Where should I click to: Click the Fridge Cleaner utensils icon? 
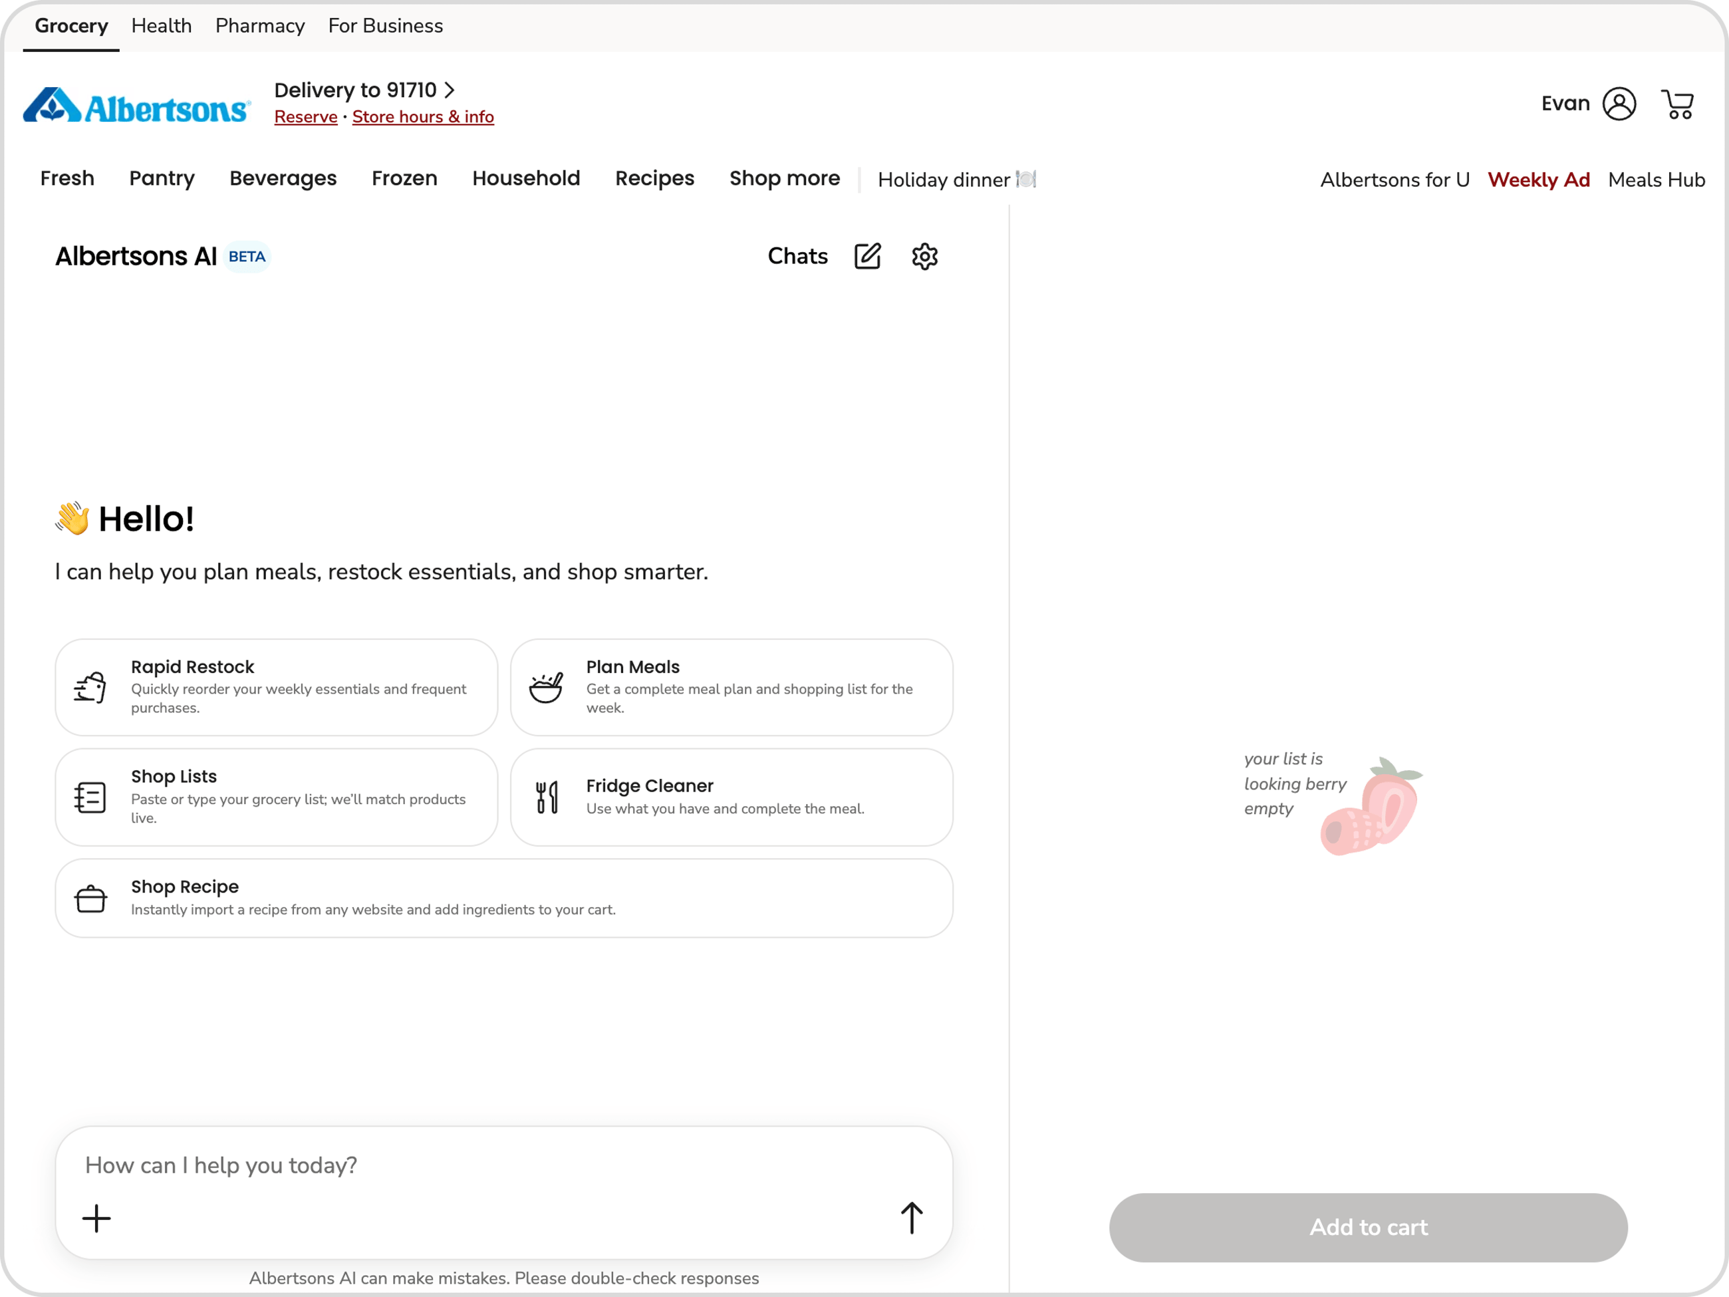click(x=547, y=797)
